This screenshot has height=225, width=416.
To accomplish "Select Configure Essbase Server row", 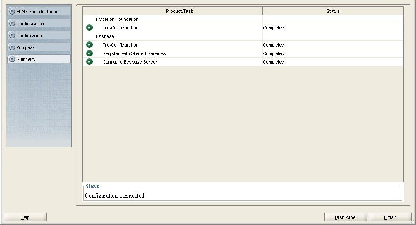I will (x=243, y=61).
